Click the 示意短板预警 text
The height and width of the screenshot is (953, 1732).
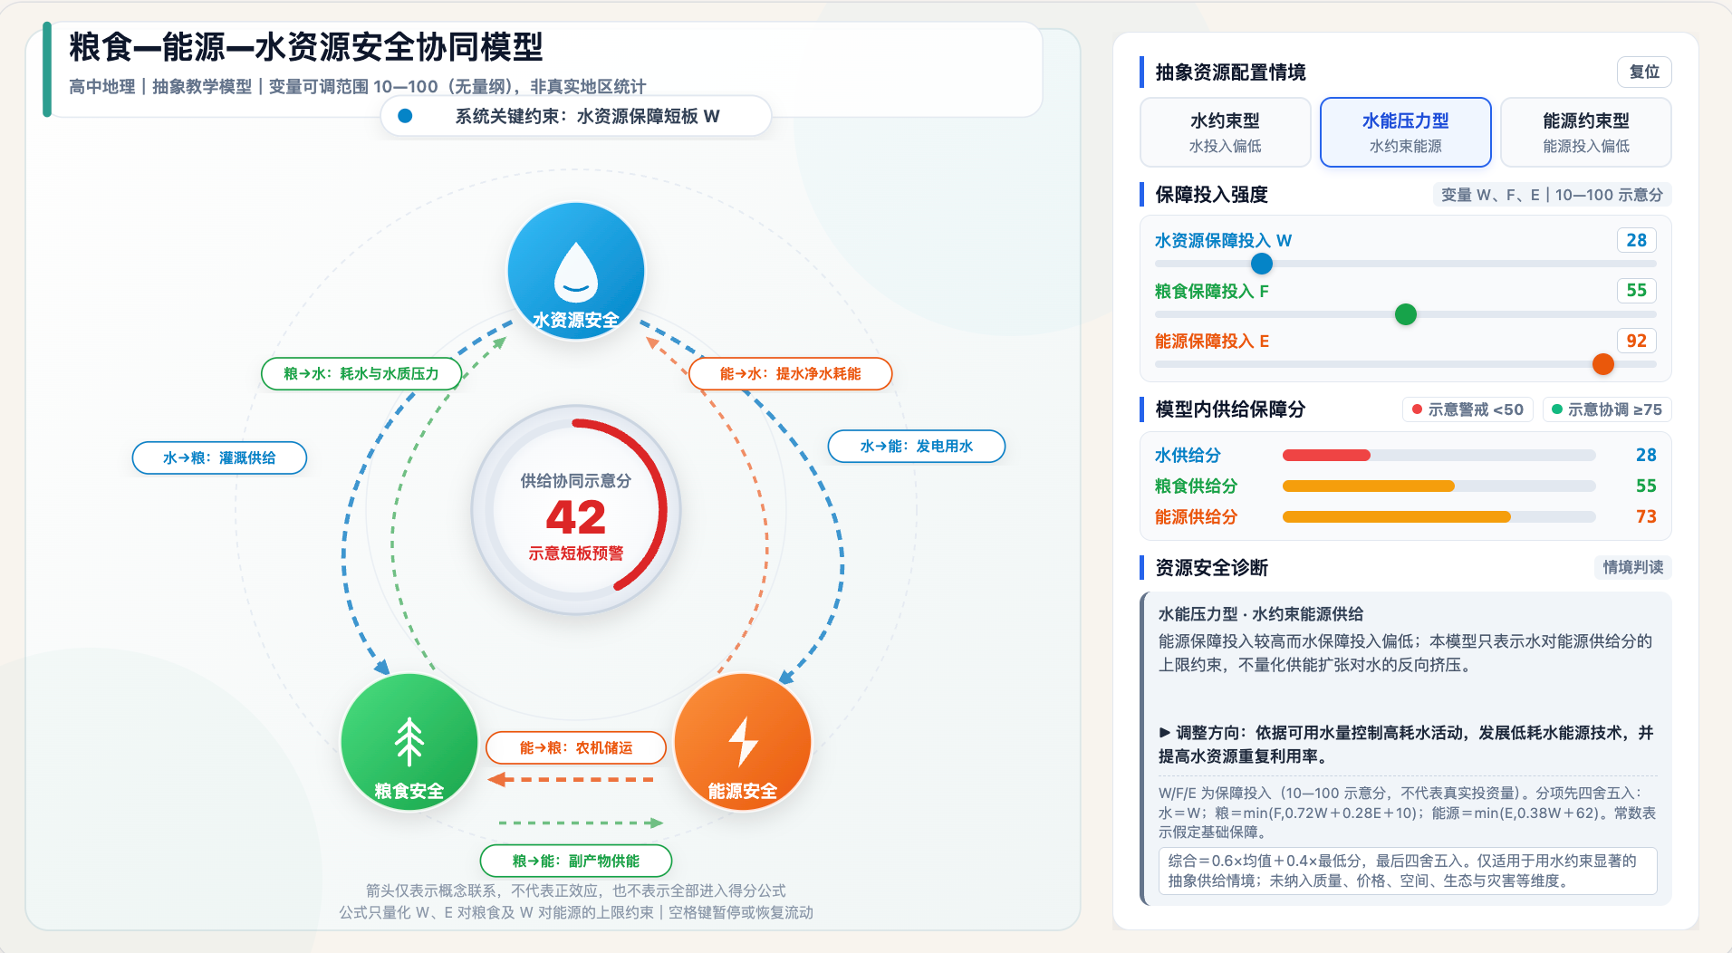click(576, 554)
